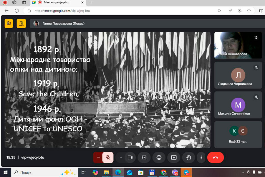The height and width of the screenshot is (177, 265).
Task: Show hidden system tray icons
Action: click(243, 172)
